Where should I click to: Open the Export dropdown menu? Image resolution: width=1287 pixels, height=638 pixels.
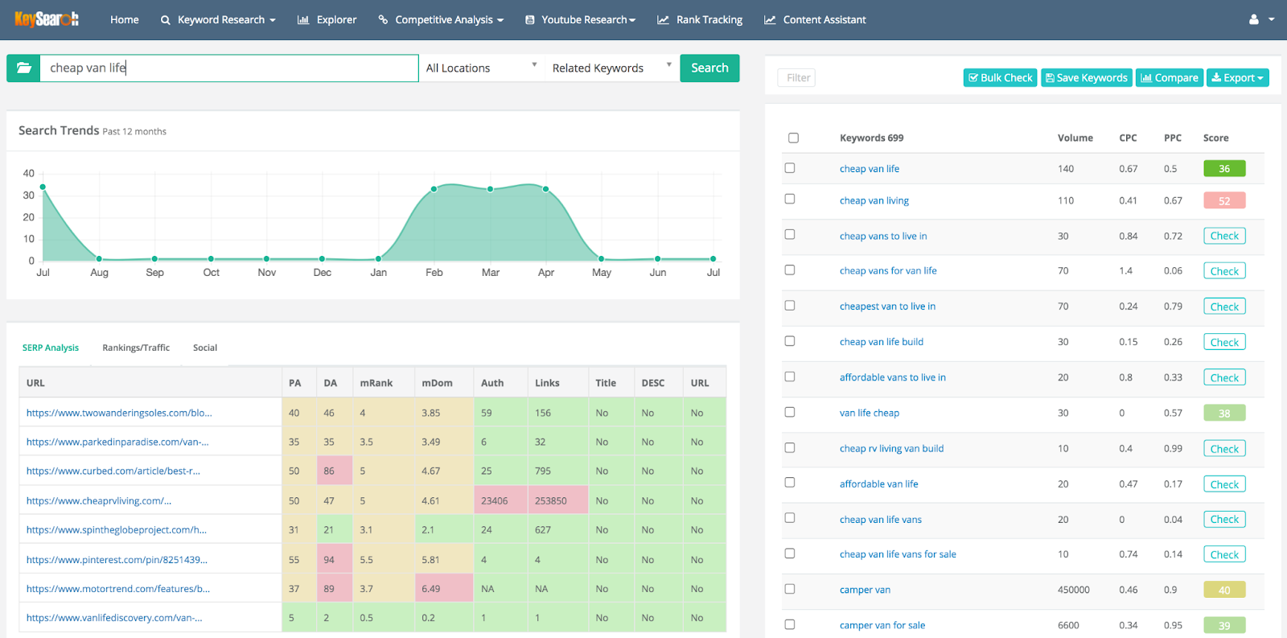click(x=1237, y=78)
